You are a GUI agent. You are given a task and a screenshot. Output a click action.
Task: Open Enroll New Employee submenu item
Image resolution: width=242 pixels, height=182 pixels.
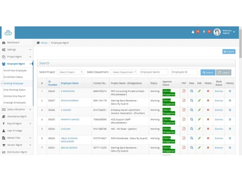pos(15,70)
